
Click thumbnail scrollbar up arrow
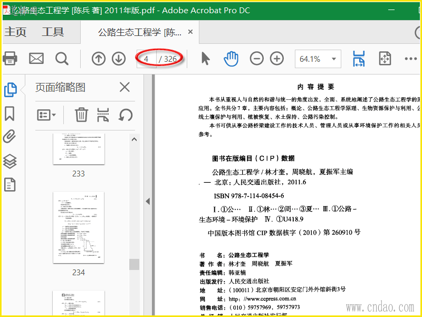point(134,139)
